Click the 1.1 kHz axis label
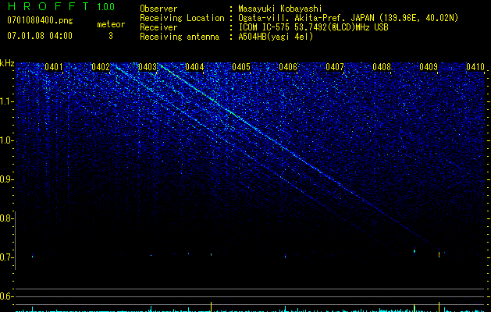Screen dimensions: 491x312 point(6,101)
